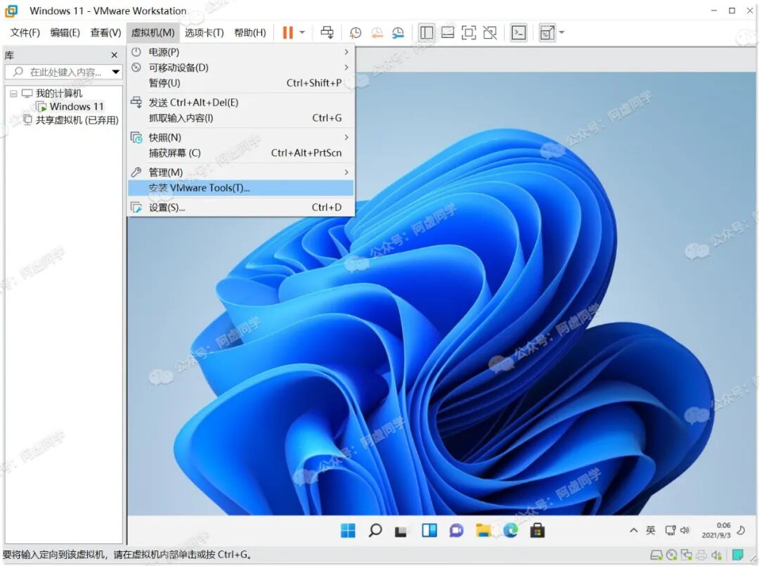Screen dimensions: 759x566
Task: Click the revert to snapshot toolbar icon
Action: tap(377, 32)
